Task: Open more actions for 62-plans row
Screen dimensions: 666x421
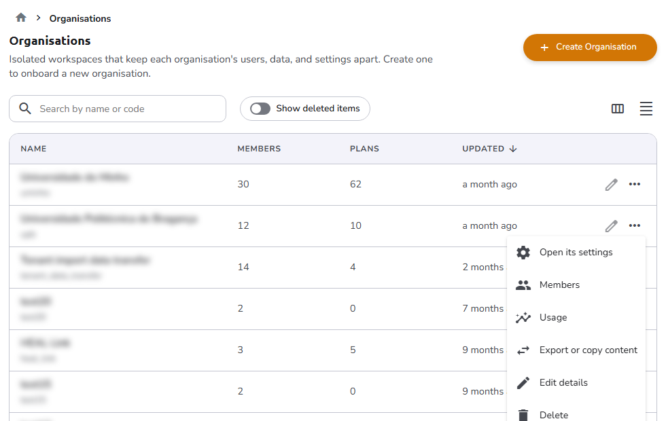Action: coord(634,184)
